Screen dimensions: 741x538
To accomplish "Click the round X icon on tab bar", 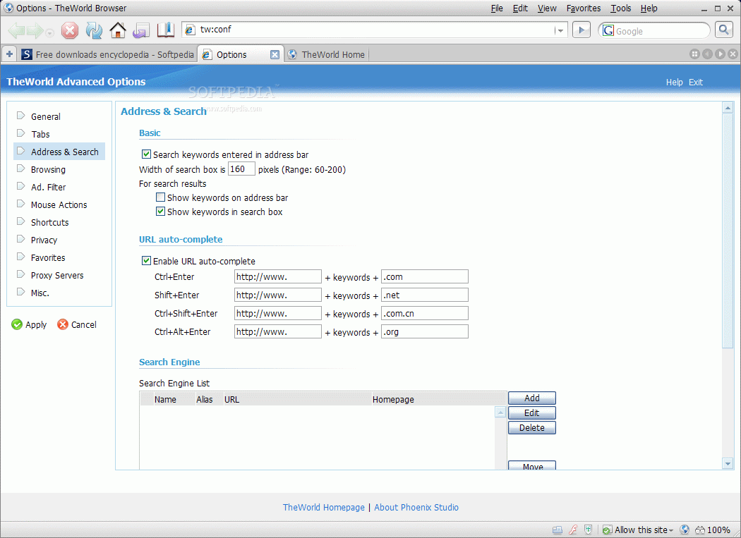I will [733, 54].
